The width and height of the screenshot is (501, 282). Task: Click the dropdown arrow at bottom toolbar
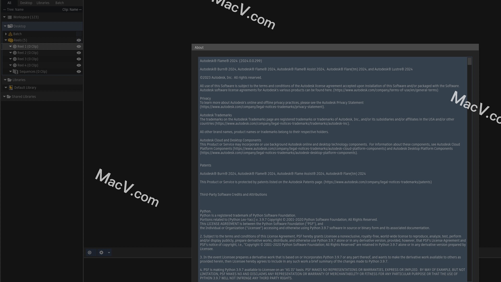pyautogui.click(x=109, y=253)
